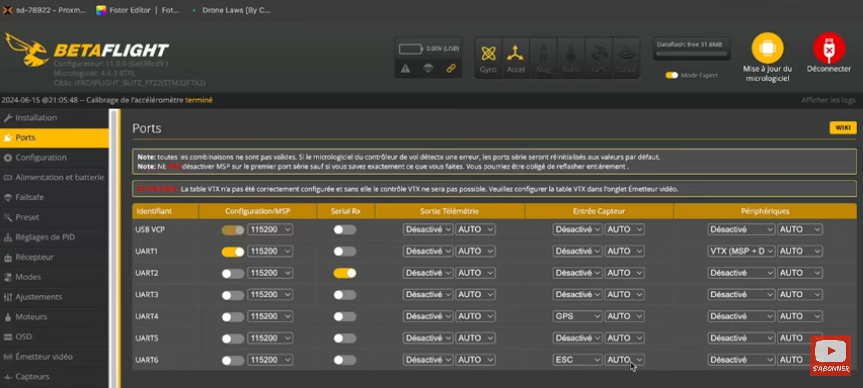This screenshot has height=388, width=863.
Task: Open UART1 peripherals VTX (MSP + D dropdown
Action: [741, 251]
